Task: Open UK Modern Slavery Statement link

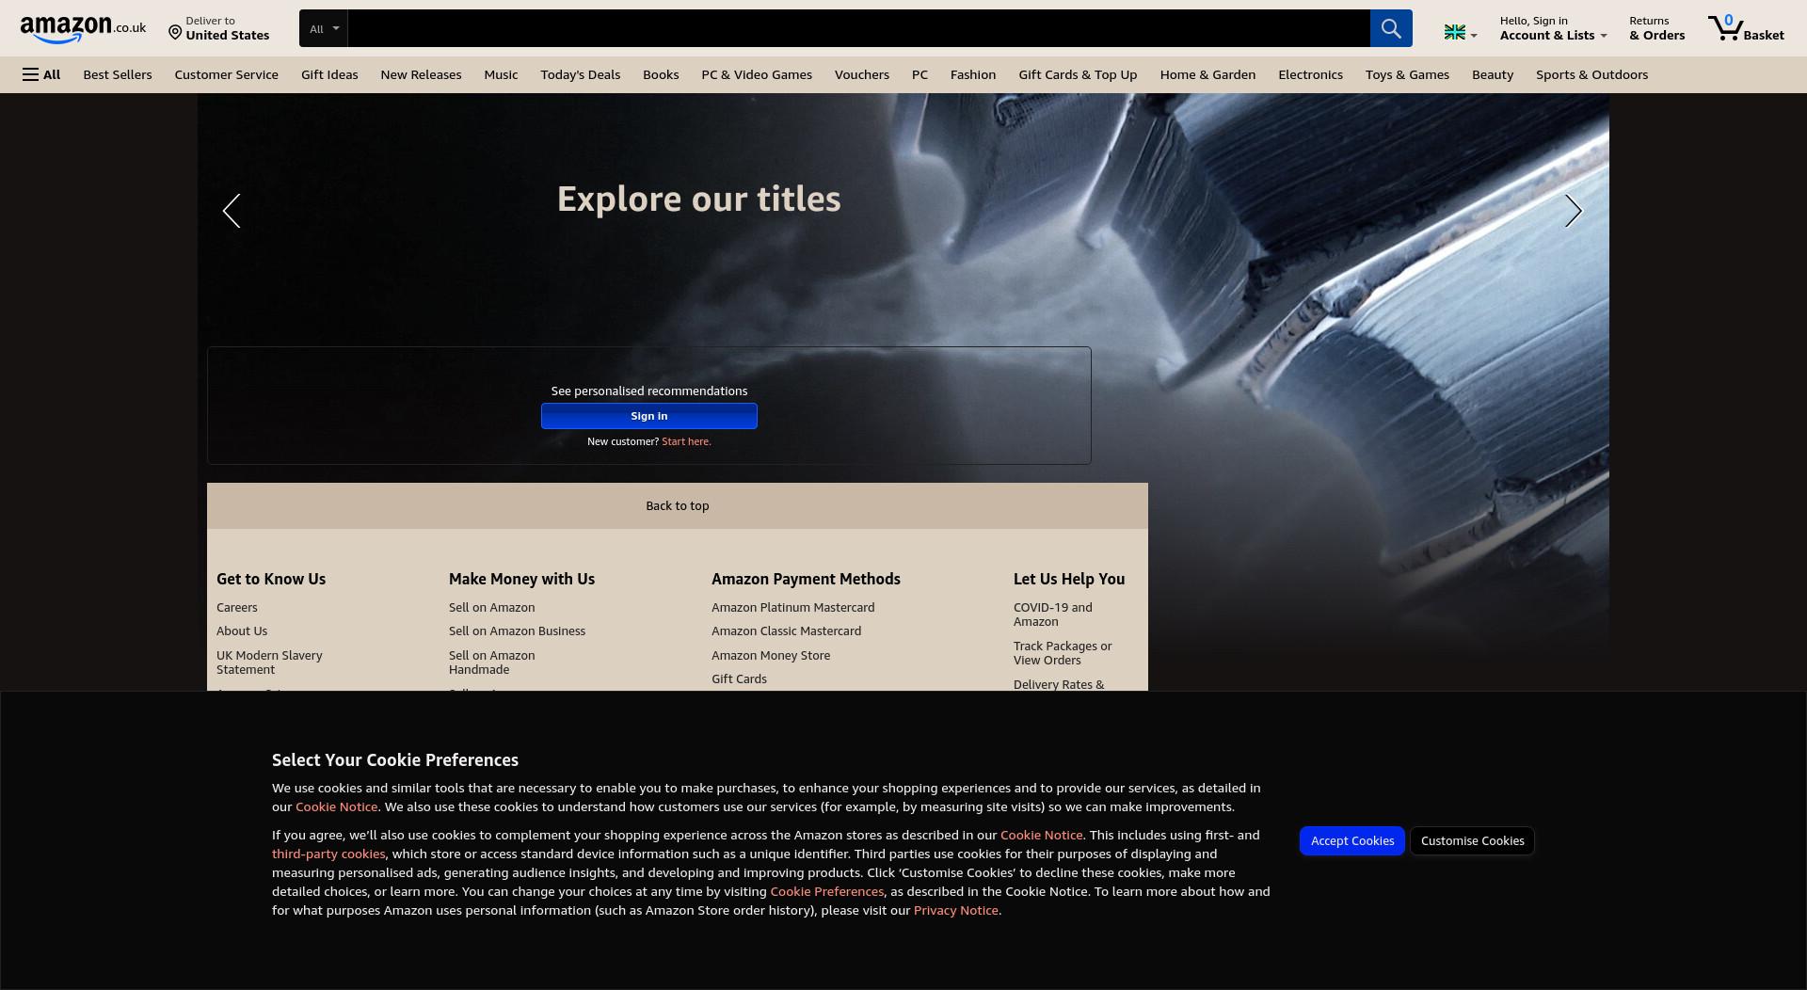Action: coord(269,663)
